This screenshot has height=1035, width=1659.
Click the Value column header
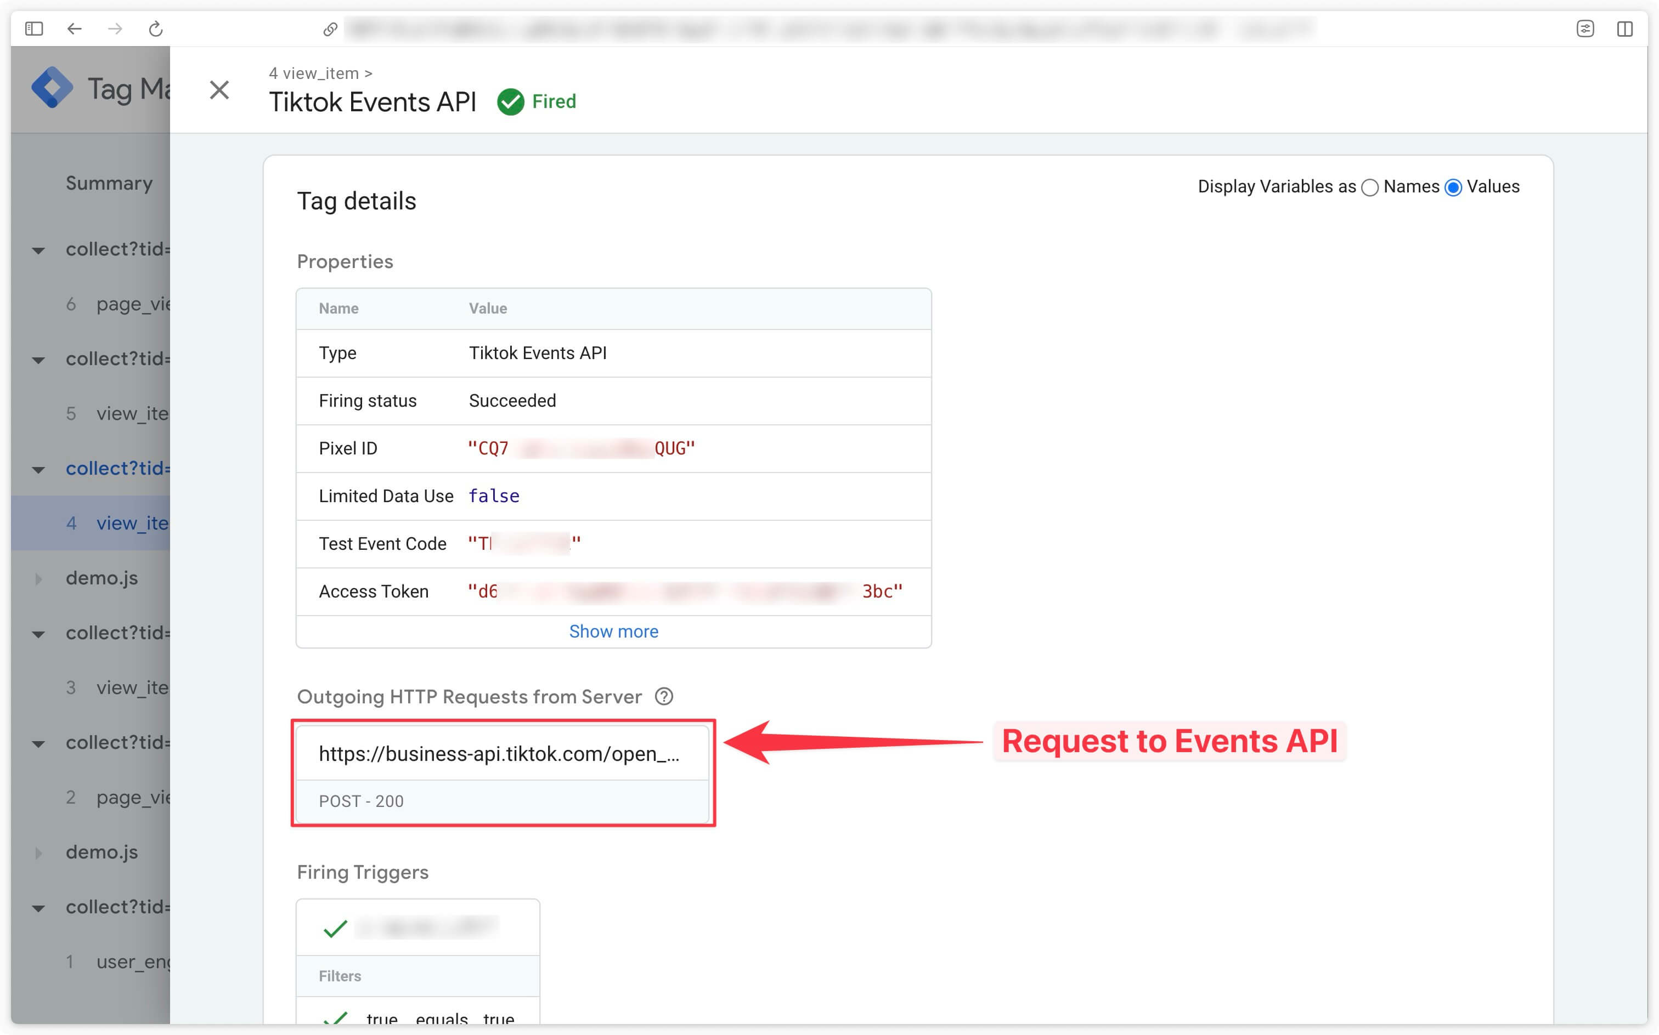tap(488, 308)
